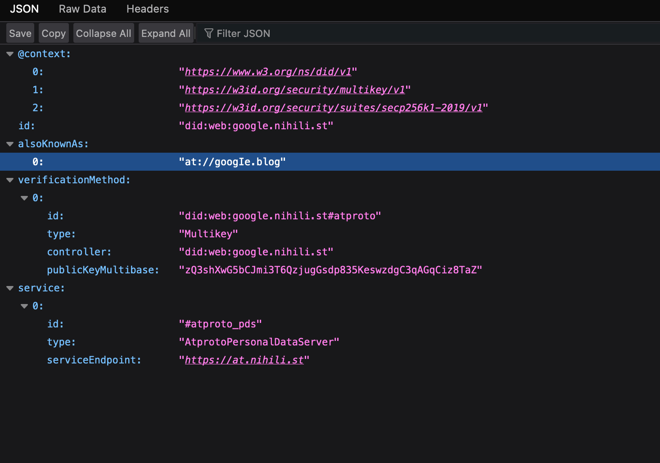Collapse the alsoKnownAs section arrow
Image resolution: width=660 pixels, height=463 pixels.
pyautogui.click(x=10, y=144)
